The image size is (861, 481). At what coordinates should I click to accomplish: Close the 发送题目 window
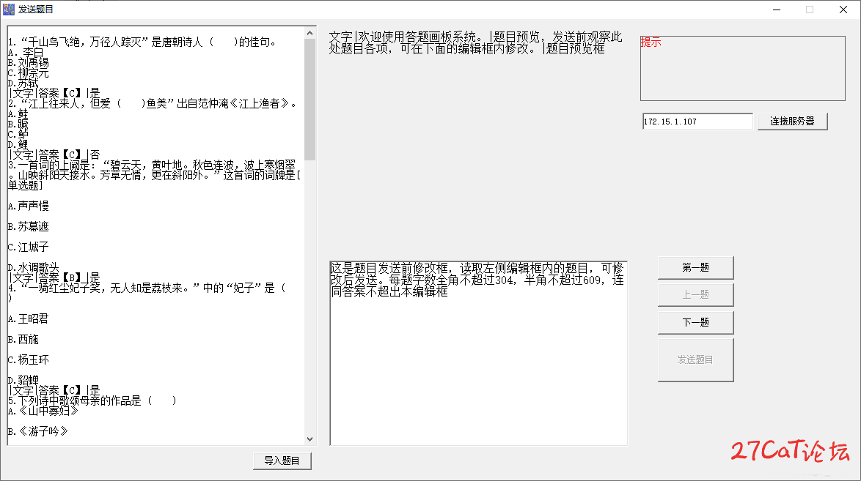pos(843,10)
